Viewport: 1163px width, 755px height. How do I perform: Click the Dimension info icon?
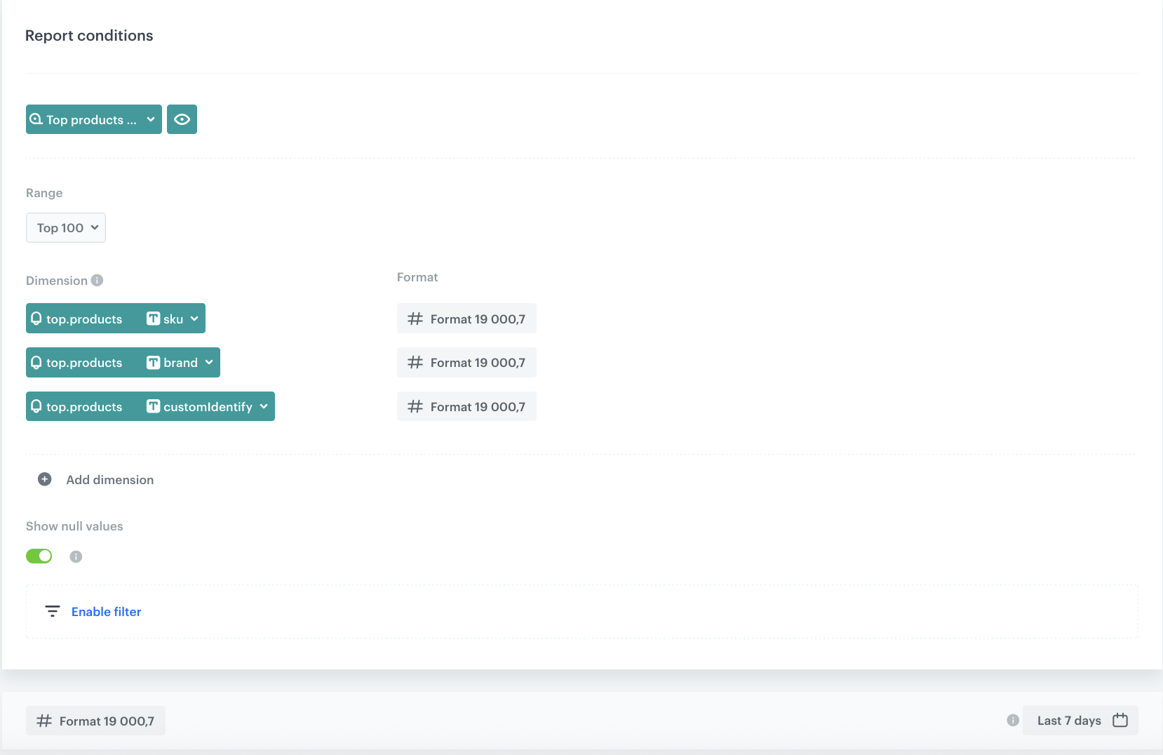coord(98,281)
